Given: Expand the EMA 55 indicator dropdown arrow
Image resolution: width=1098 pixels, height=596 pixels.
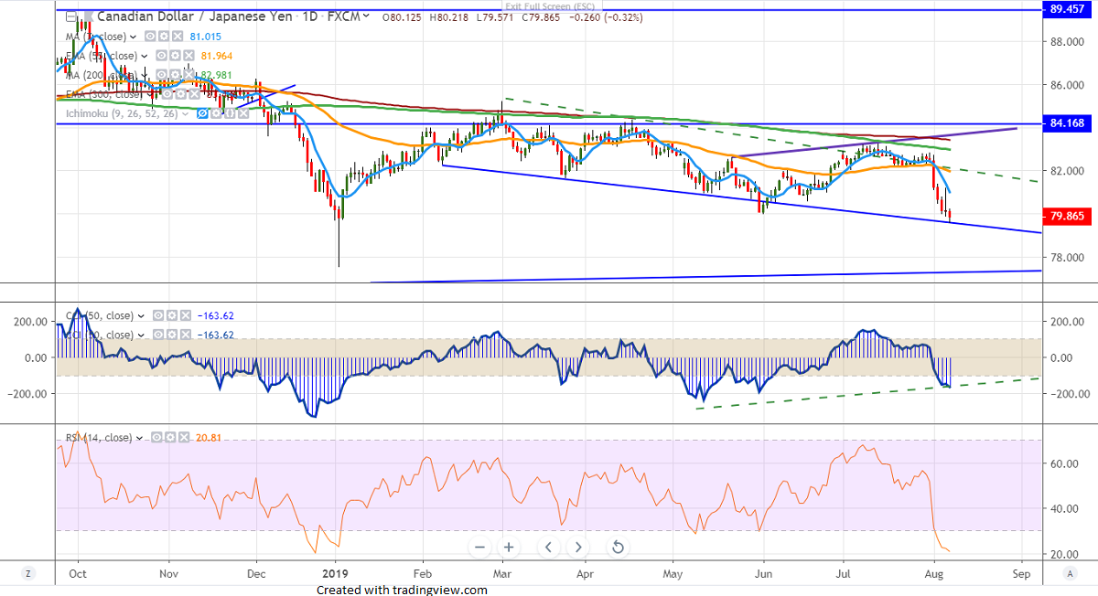Looking at the screenshot, I should coord(144,57).
